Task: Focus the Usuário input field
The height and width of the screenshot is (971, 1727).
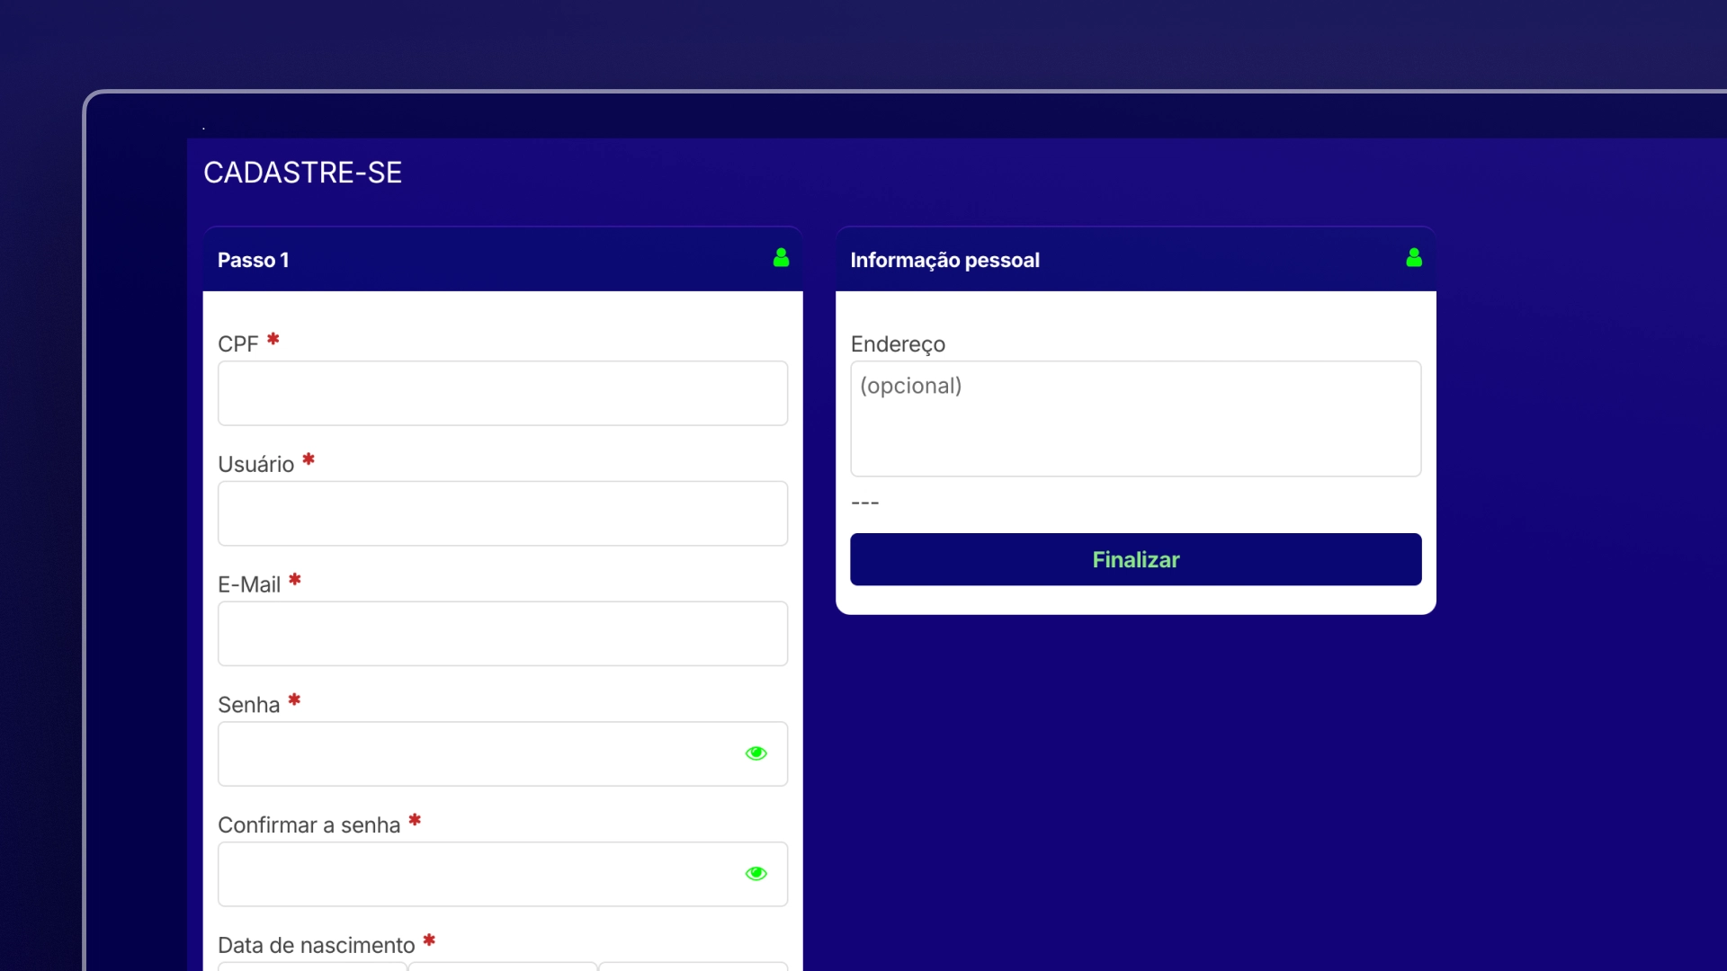Action: click(x=503, y=513)
